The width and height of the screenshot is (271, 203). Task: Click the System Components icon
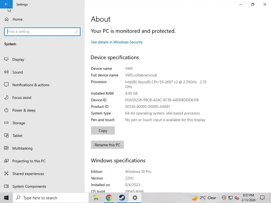(6, 186)
